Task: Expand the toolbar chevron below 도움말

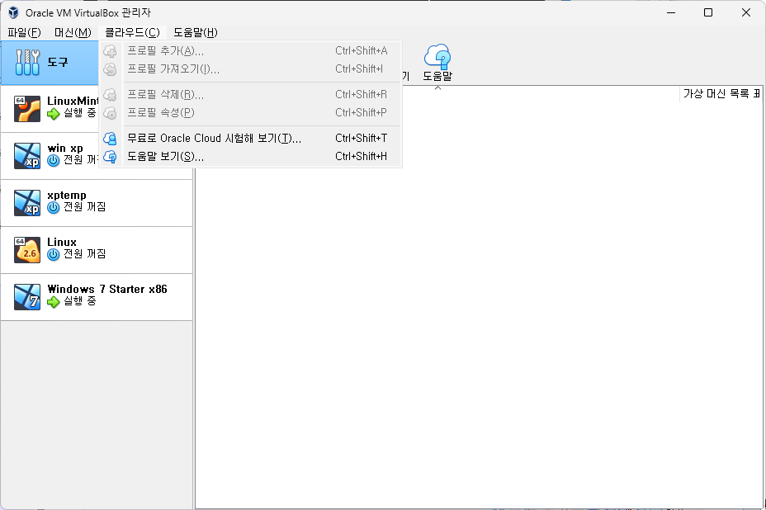Action: 437,88
